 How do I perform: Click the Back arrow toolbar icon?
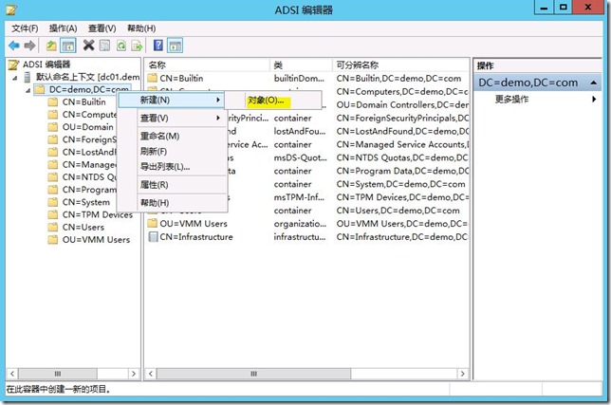14,46
